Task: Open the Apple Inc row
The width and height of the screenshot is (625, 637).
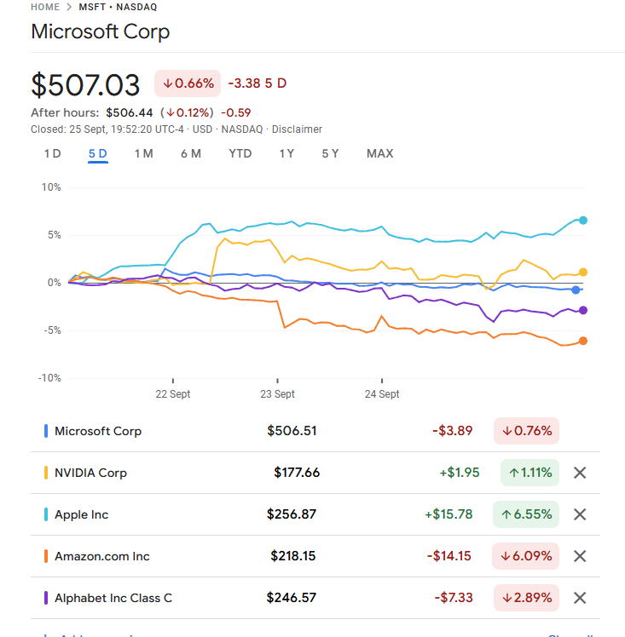Action: [82, 514]
